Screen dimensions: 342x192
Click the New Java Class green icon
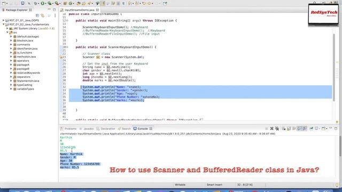pos(70,3)
